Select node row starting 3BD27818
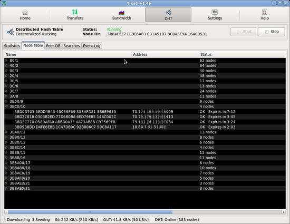 pyautogui.click(x=145, y=117)
